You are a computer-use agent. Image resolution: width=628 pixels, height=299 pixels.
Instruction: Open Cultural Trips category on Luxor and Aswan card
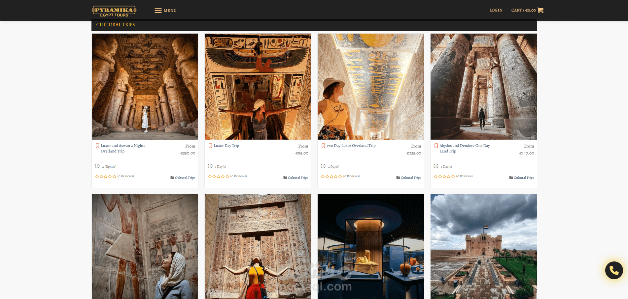pyautogui.click(x=185, y=178)
